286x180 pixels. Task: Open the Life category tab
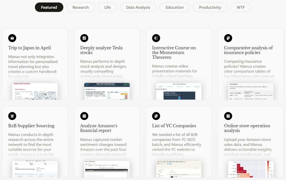107,7
